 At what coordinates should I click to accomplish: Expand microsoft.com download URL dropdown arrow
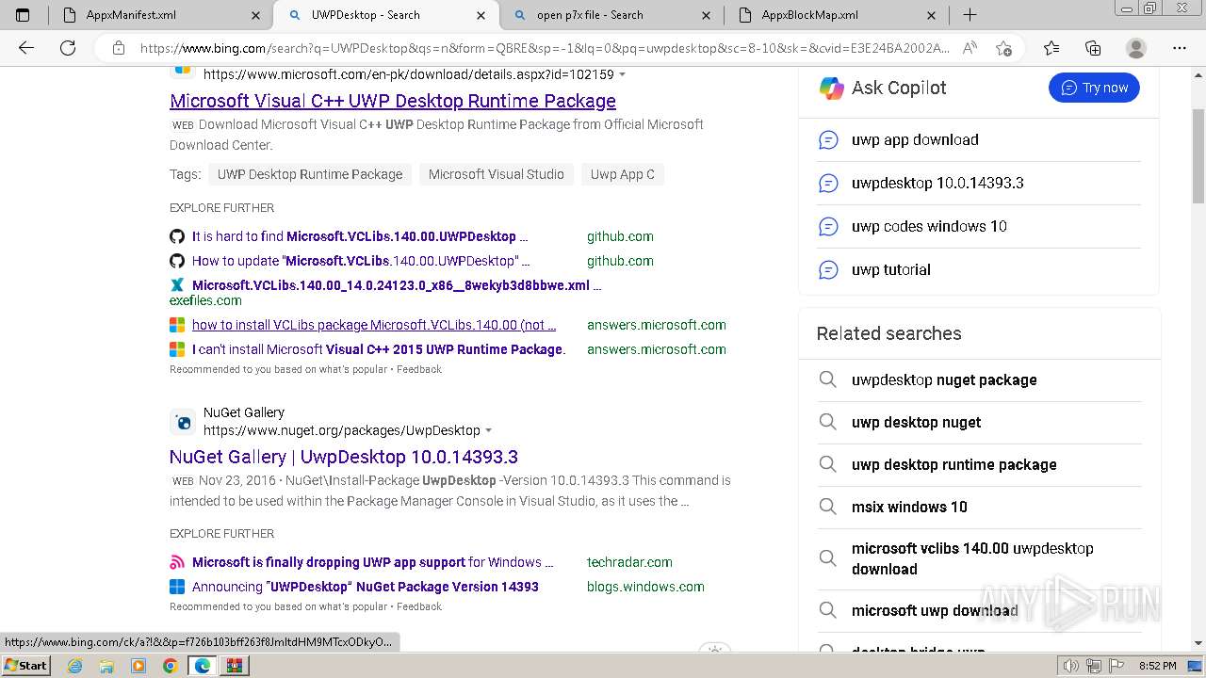pyautogui.click(x=622, y=74)
